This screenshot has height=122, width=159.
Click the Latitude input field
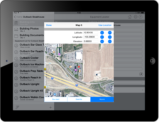coord(91,32)
